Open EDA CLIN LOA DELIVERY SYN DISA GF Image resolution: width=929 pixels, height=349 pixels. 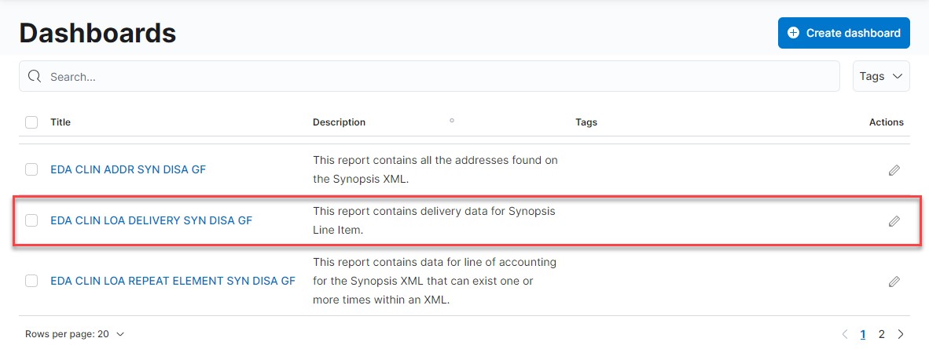click(151, 220)
